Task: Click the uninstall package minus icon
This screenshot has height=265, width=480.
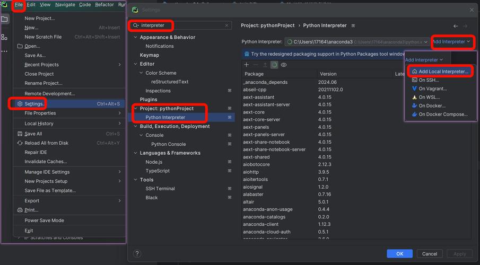Action: pyautogui.click(x=256, y=65)
